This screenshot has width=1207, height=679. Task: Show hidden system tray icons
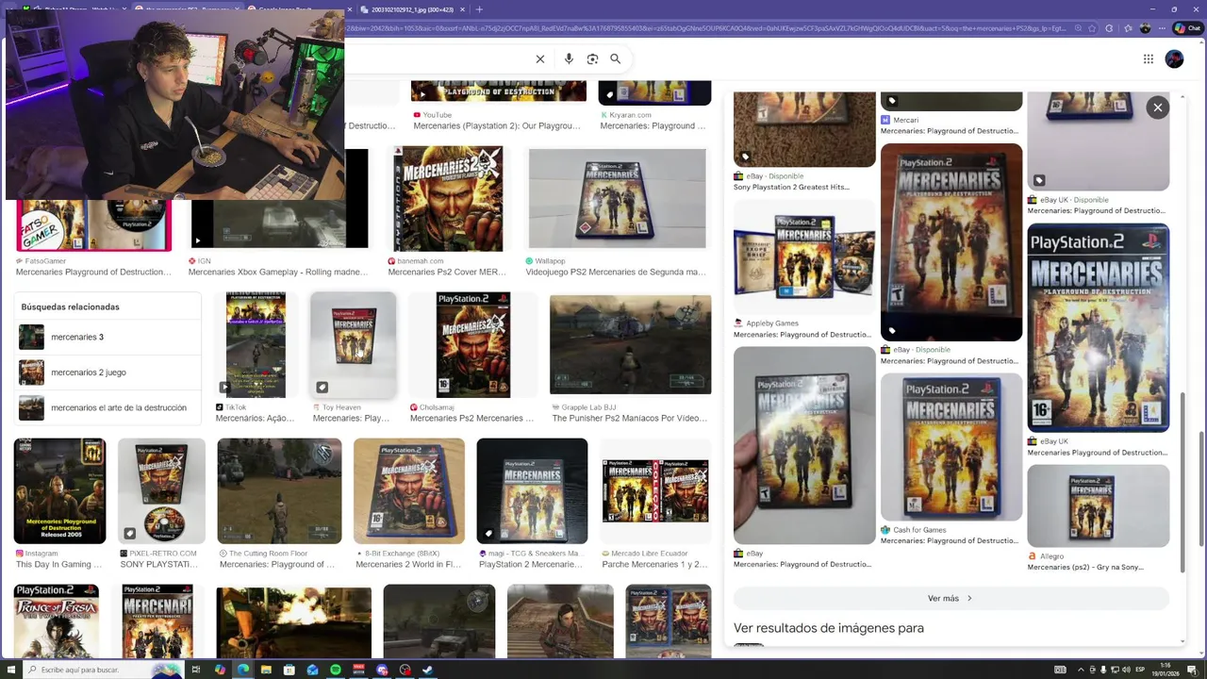click(1081, 670)
